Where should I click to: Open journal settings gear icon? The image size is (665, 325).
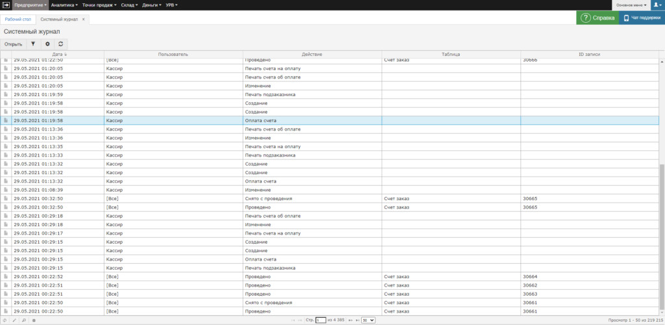47,44
